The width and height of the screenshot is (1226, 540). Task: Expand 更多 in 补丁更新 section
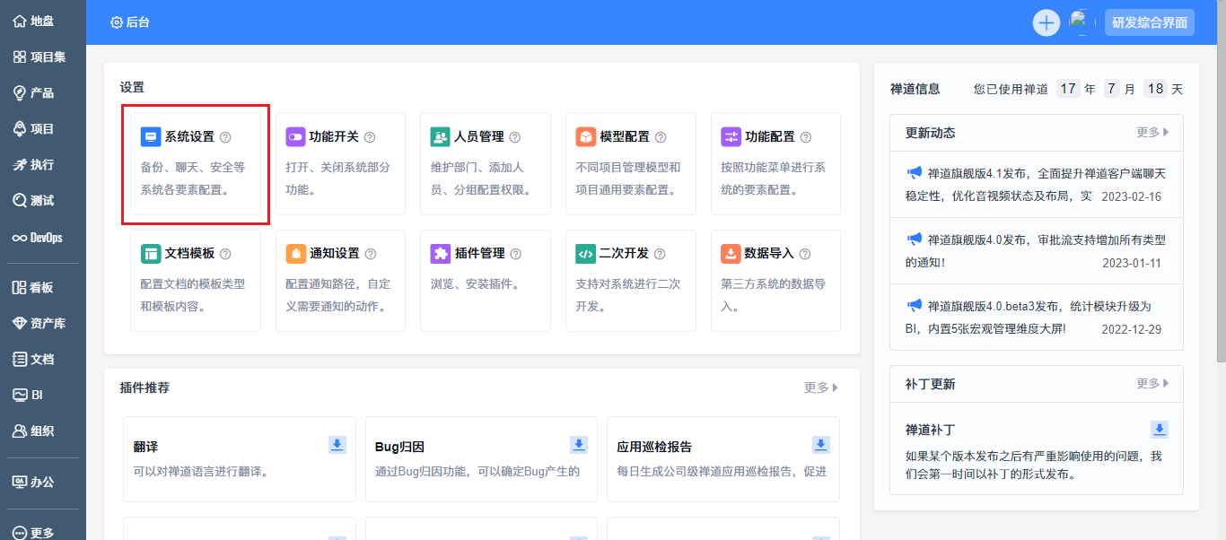coord(1152,384)
